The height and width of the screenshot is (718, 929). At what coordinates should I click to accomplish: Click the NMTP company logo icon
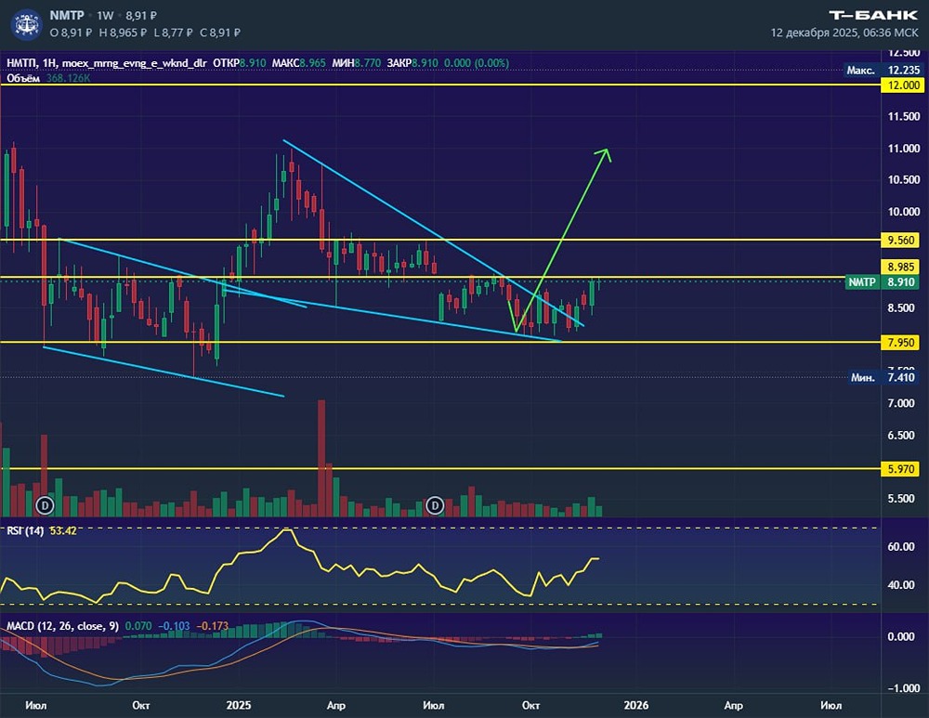27,24
